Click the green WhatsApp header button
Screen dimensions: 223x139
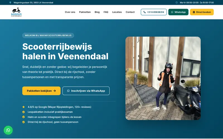[x=178, y=12]
